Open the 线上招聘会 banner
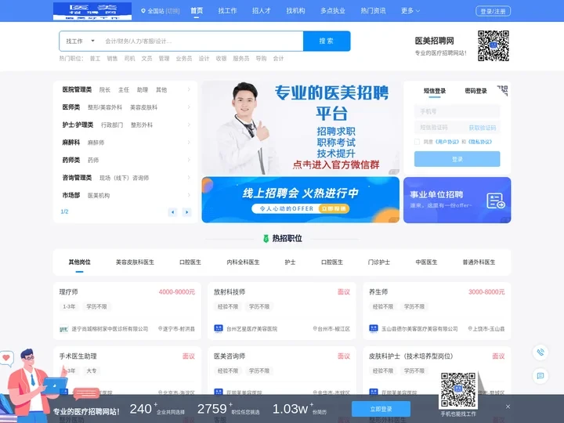Image resolution: width=564 pixels, height=423 pixels. pyautogui.click(x=300, y=200)
